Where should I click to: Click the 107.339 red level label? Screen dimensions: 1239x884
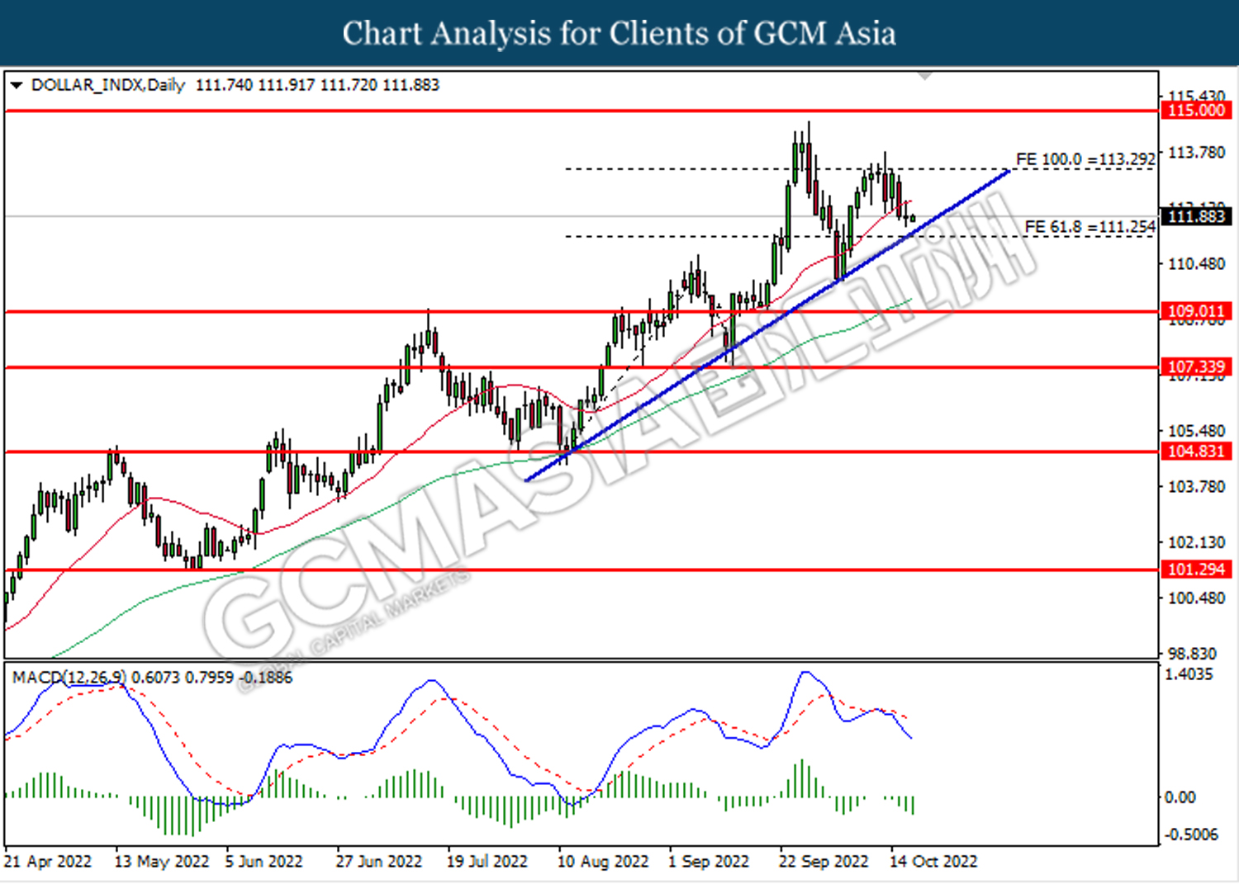pyautogui.click(x=1197, y=366)
